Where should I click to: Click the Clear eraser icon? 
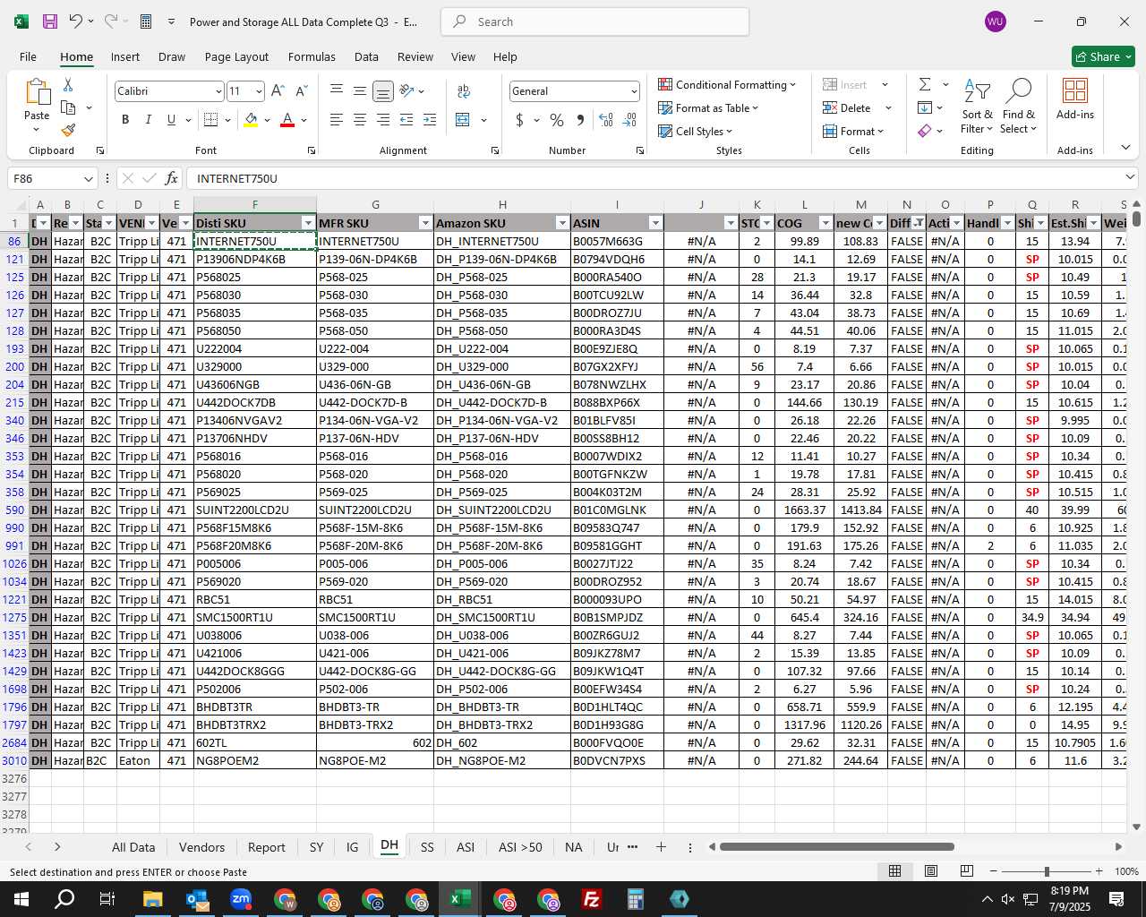pyautogui.click(x=925, y=131)
